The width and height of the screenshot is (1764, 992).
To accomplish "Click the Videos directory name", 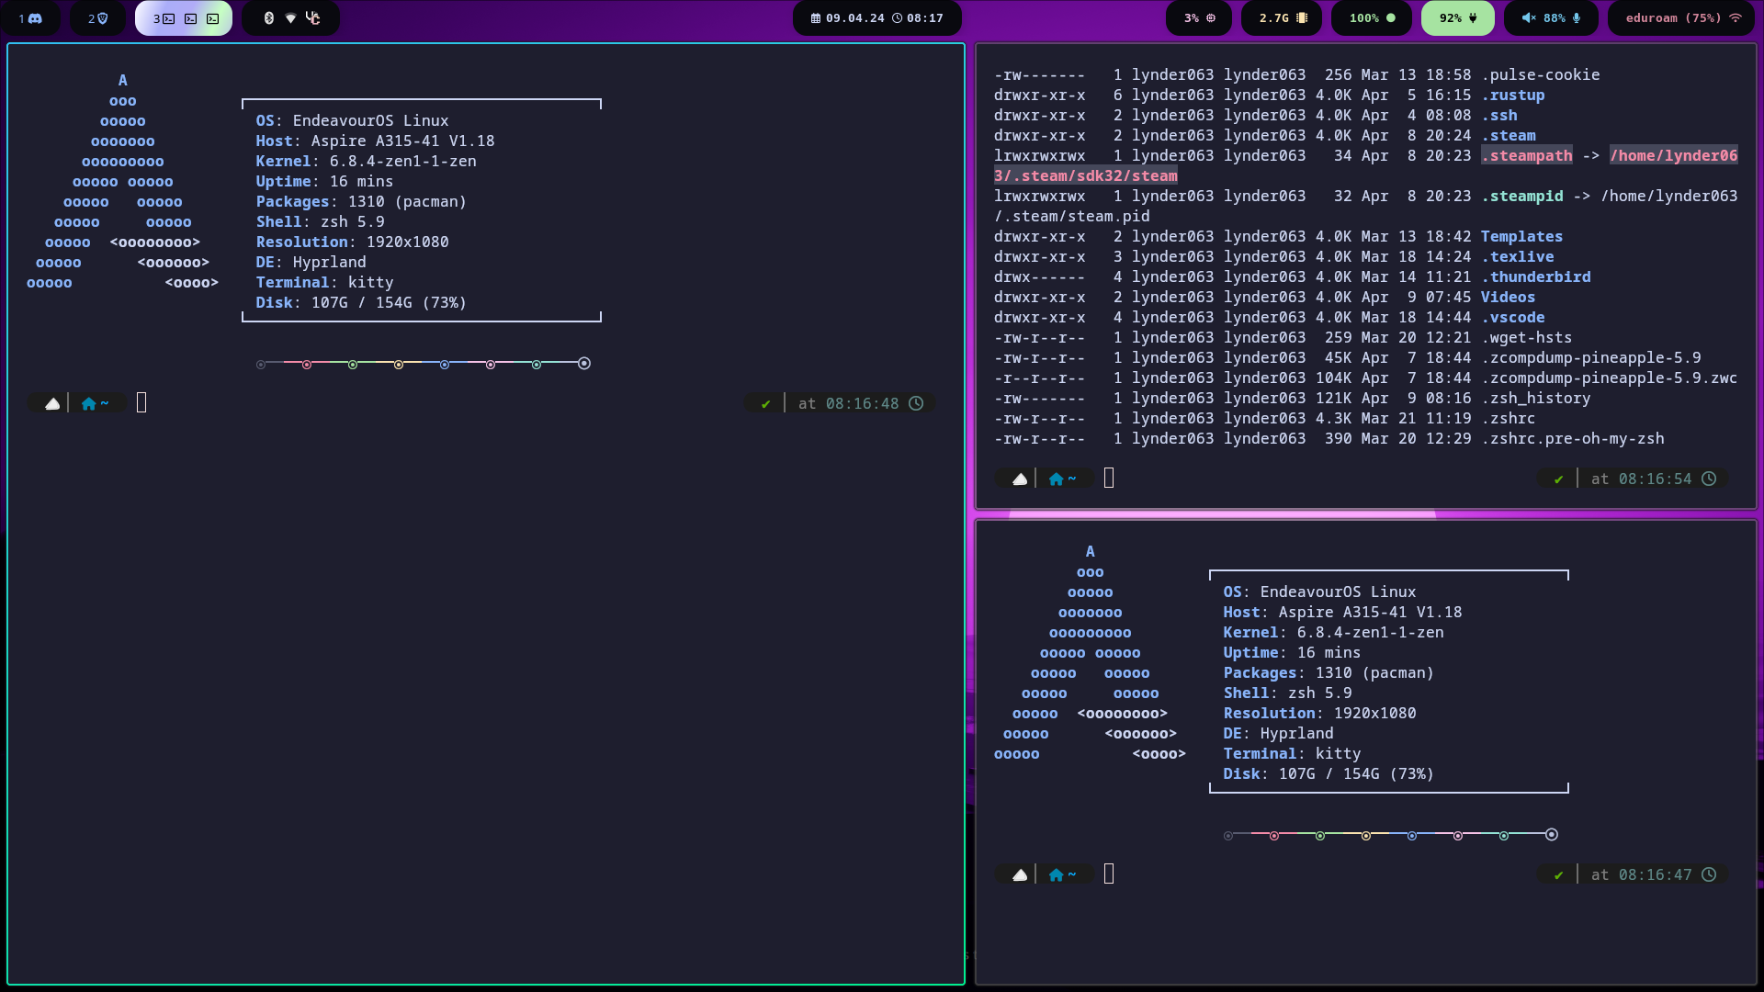I will coord(1509,297).
